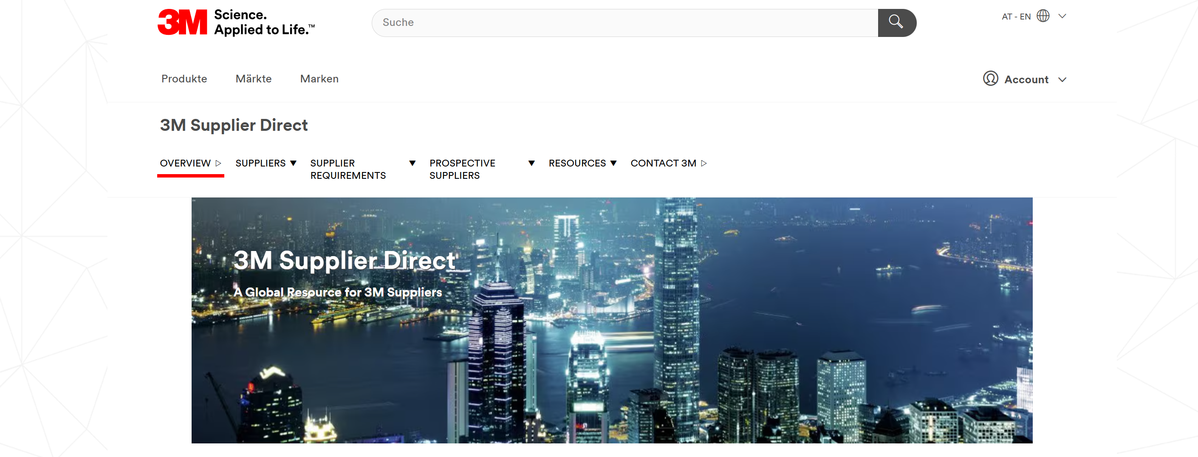Select the OVERVIEW tab
Viewport: 1198px width, 457px height.
point(186,163)
